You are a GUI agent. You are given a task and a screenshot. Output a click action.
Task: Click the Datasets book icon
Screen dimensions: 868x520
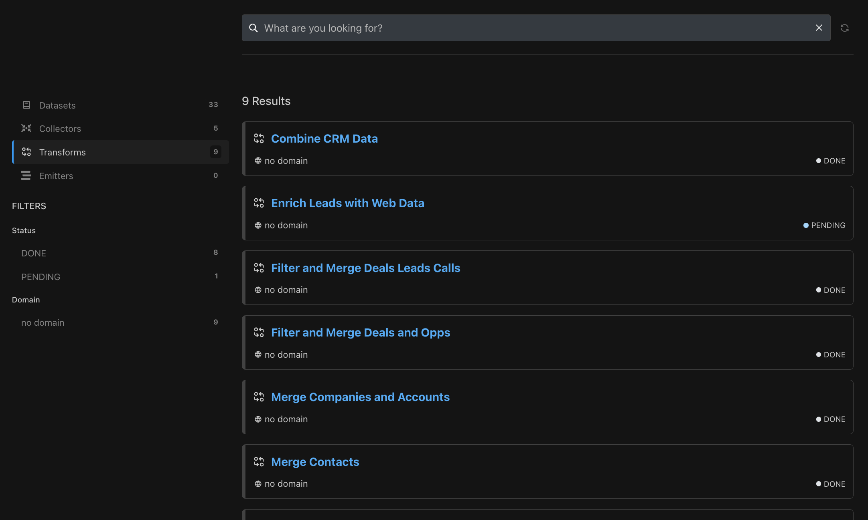pos(26,105)
